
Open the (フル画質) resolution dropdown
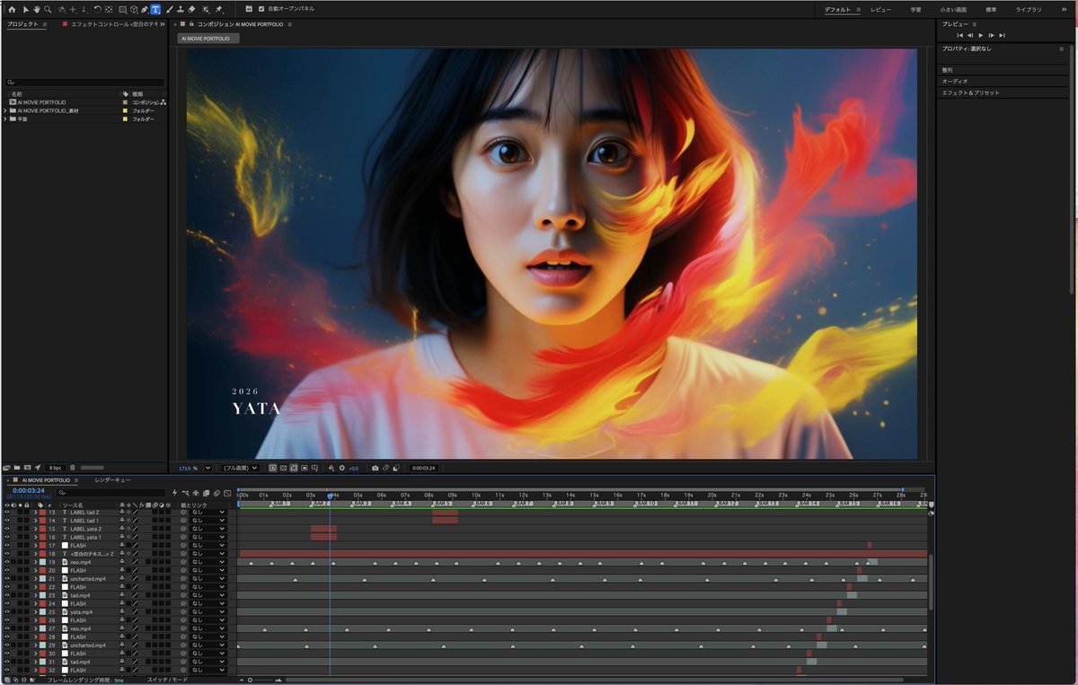240,468
